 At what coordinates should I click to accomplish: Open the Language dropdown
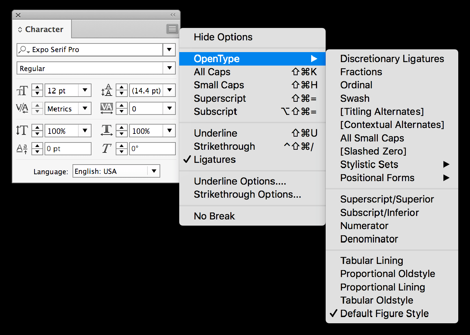(x=154, y=171)
